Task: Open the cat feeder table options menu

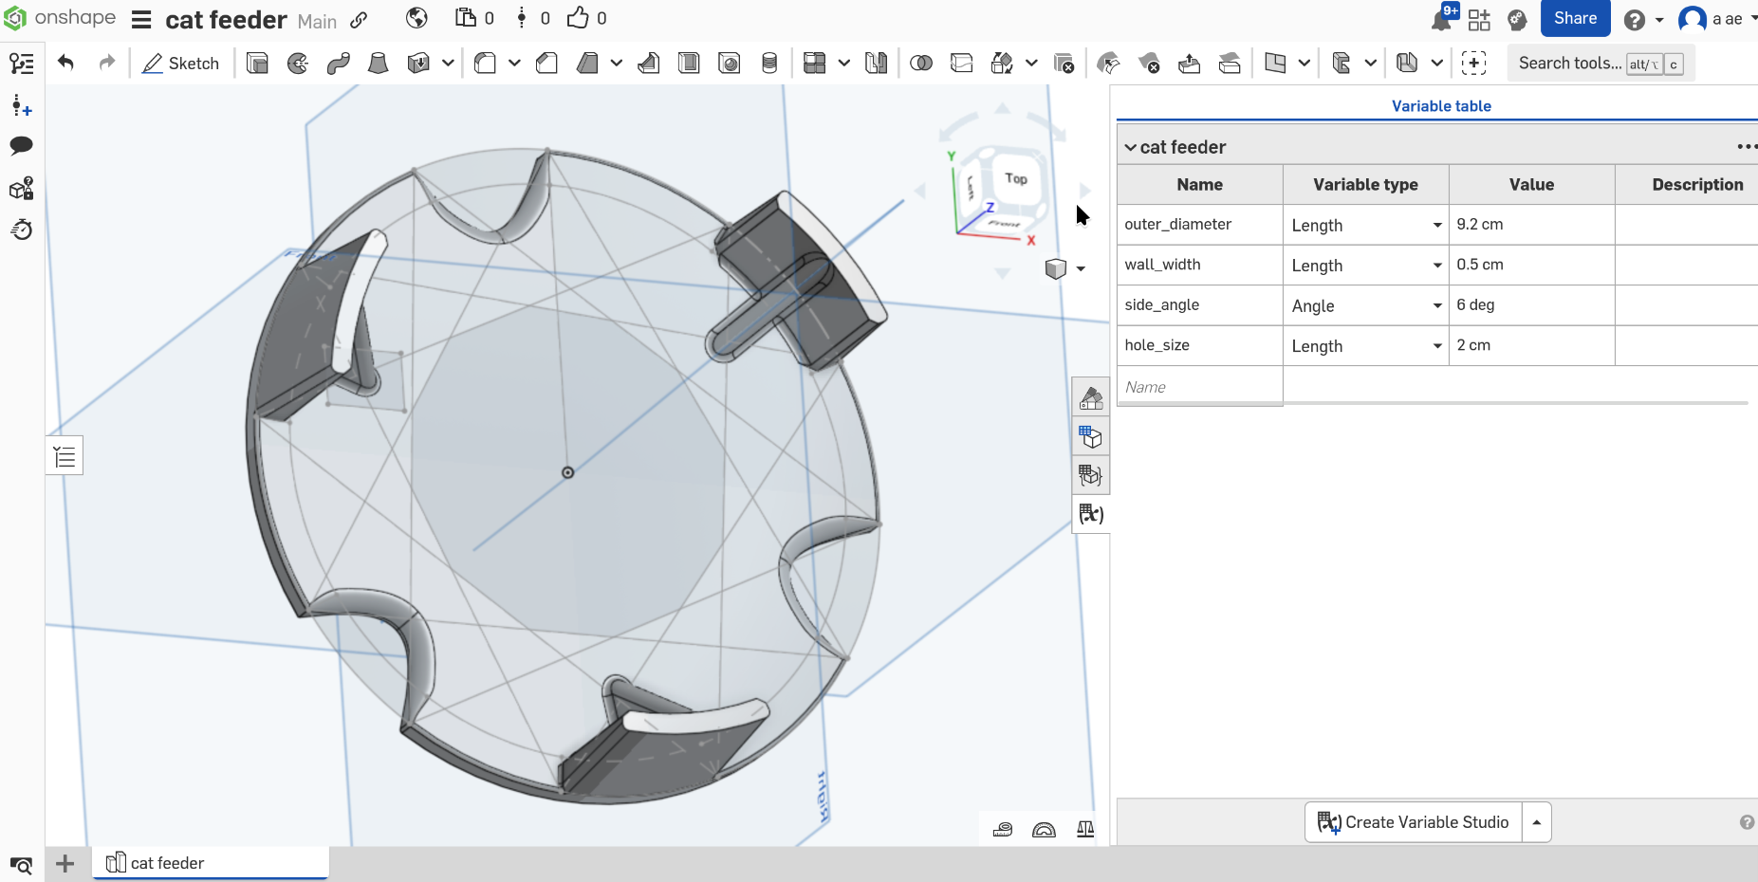Action: 1747,147
